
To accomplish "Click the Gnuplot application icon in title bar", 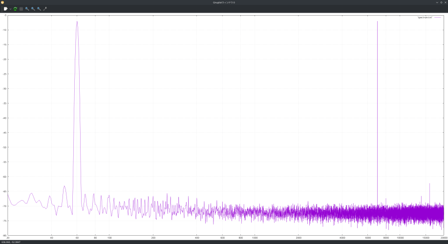I will pos(2,2).
